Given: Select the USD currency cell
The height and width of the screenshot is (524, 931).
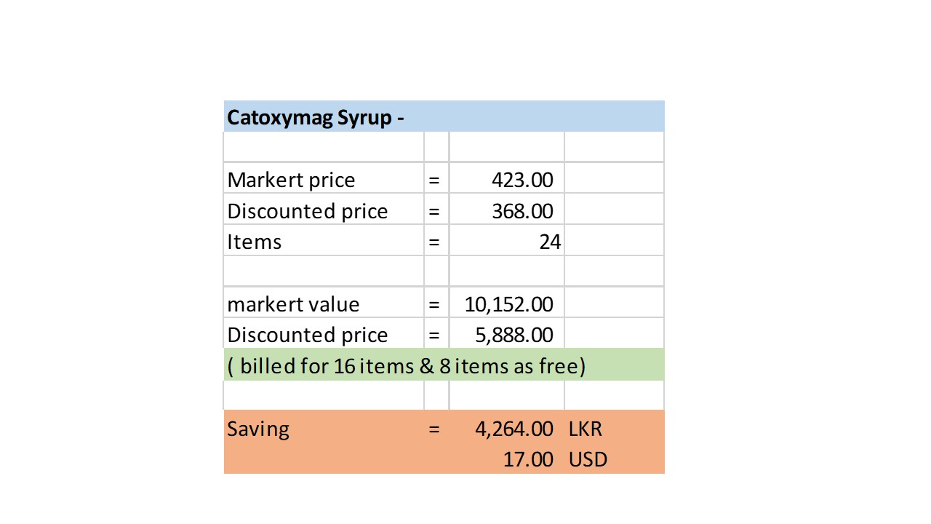Looking at the screenshot, I should [614, 459].
